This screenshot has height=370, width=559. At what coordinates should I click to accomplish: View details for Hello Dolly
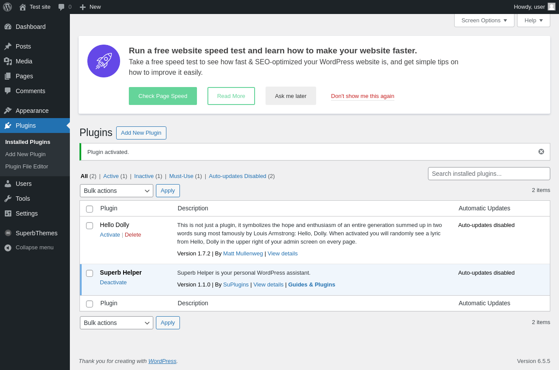(x=283, y=254)
